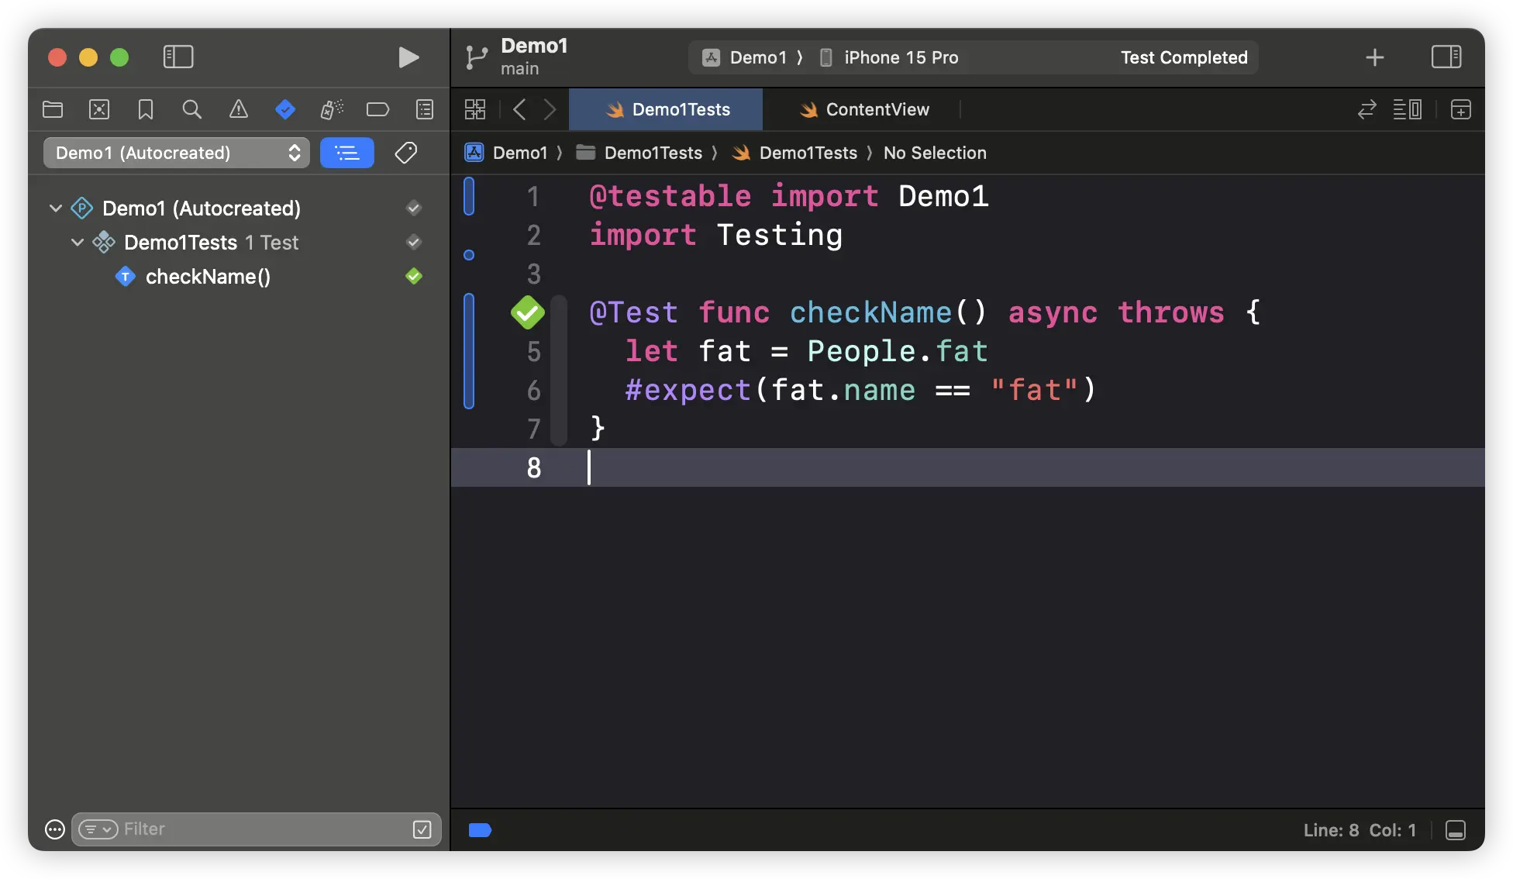This screenshot has height=879, width=1513.
Task: Click the word People in line 5
Action: pos(861,351)
